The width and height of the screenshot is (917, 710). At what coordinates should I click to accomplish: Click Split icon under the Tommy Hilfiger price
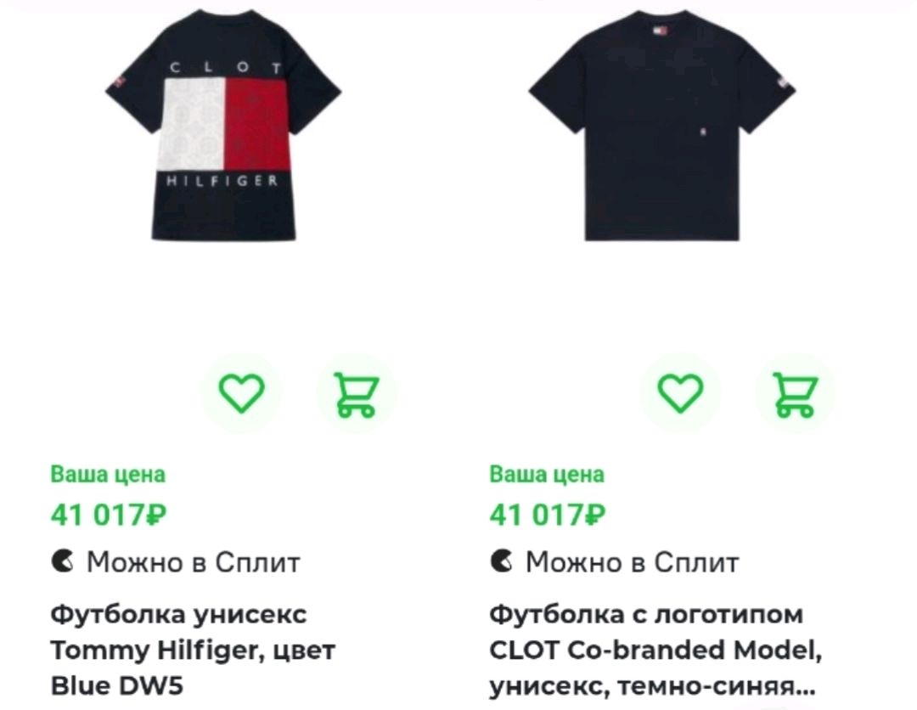[x=63, y=562]
